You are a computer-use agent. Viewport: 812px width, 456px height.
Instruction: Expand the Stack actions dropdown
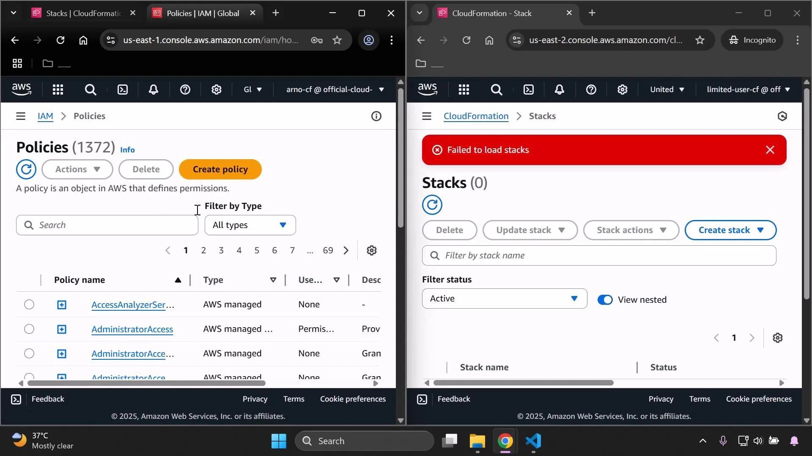pos(631,230)
